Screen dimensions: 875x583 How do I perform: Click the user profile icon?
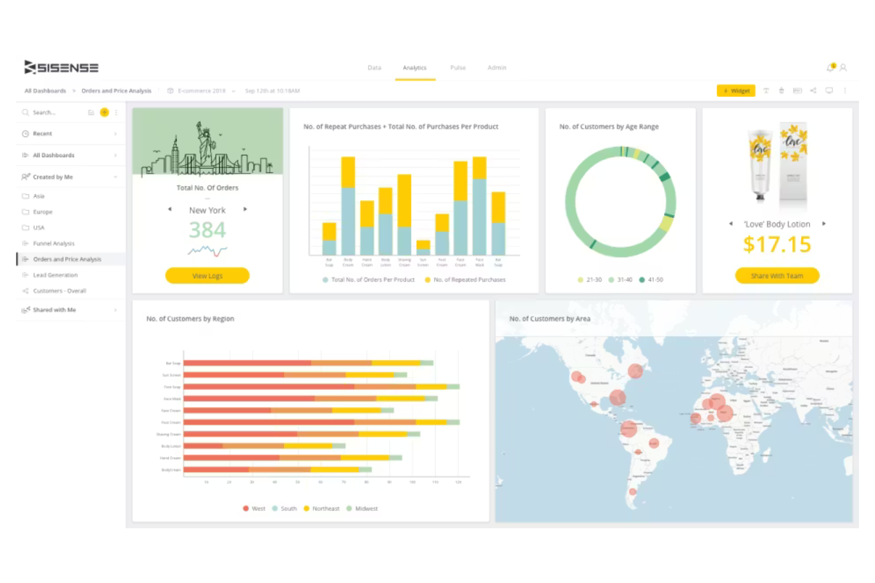pos(843,68)
